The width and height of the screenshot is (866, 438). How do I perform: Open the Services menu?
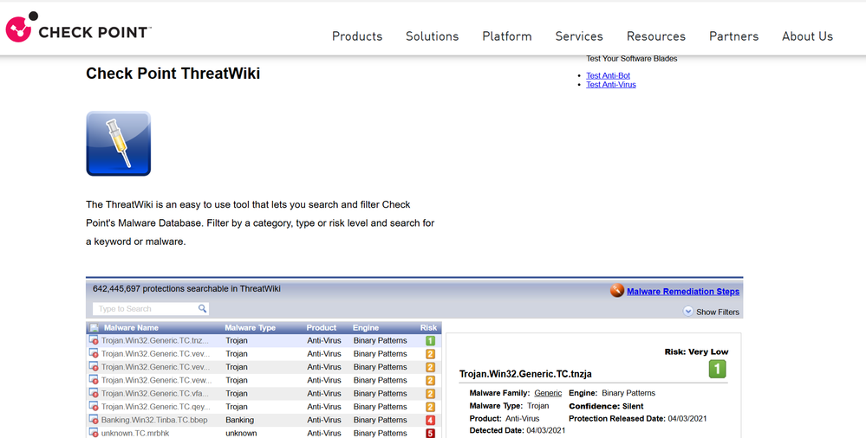[x=579, y=36]
